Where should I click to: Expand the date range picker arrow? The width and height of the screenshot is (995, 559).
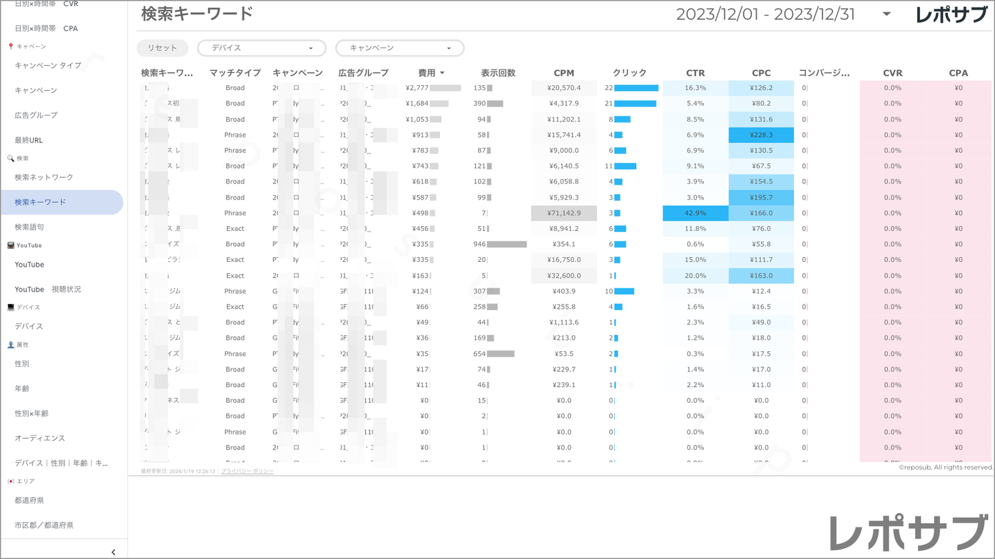coord(886,14)
